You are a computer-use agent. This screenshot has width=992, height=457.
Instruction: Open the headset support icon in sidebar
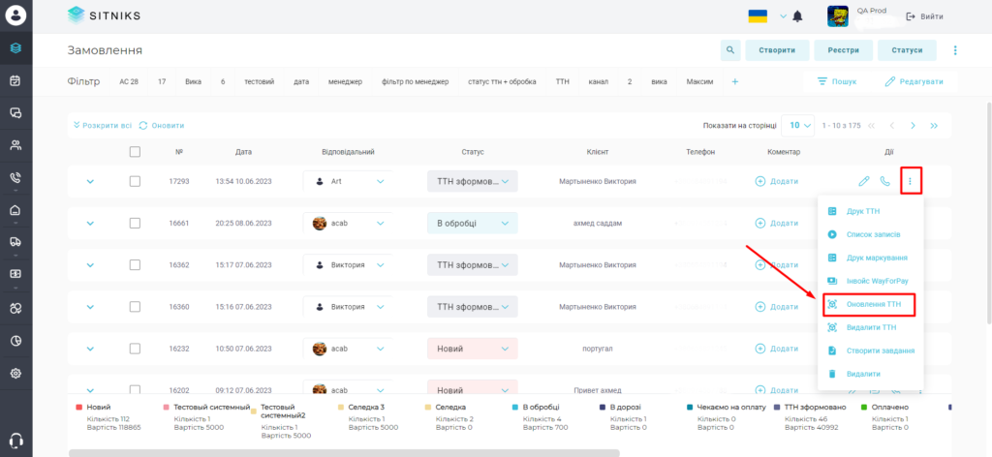(x=16, y=441)
